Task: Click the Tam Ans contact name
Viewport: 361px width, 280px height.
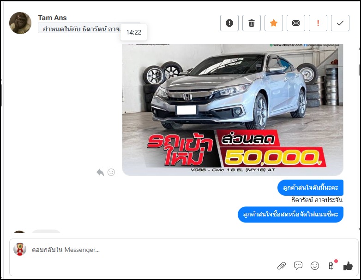Action: pos(52,17)
